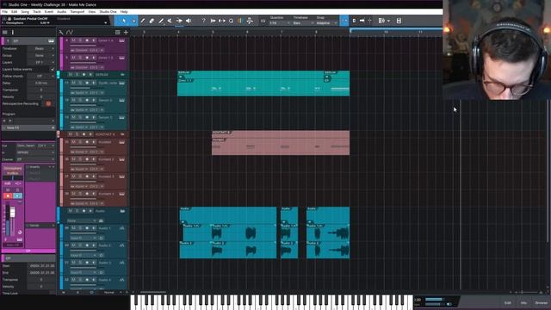Open the Help menu
This screenshot has height=310, width=551.
(x=124, y=11)
